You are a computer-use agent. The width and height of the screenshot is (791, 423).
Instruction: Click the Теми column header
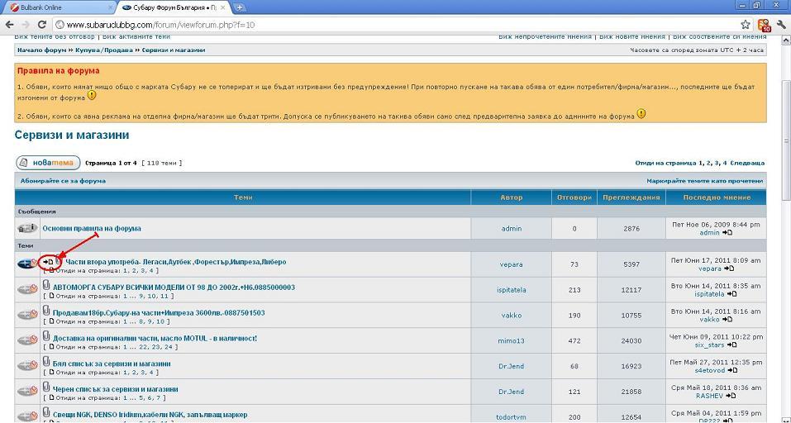[x=243, y=197]
